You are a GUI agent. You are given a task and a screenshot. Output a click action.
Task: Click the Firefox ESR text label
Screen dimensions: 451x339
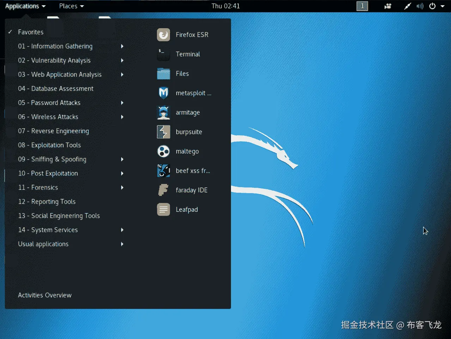click(x=192, y=35)
